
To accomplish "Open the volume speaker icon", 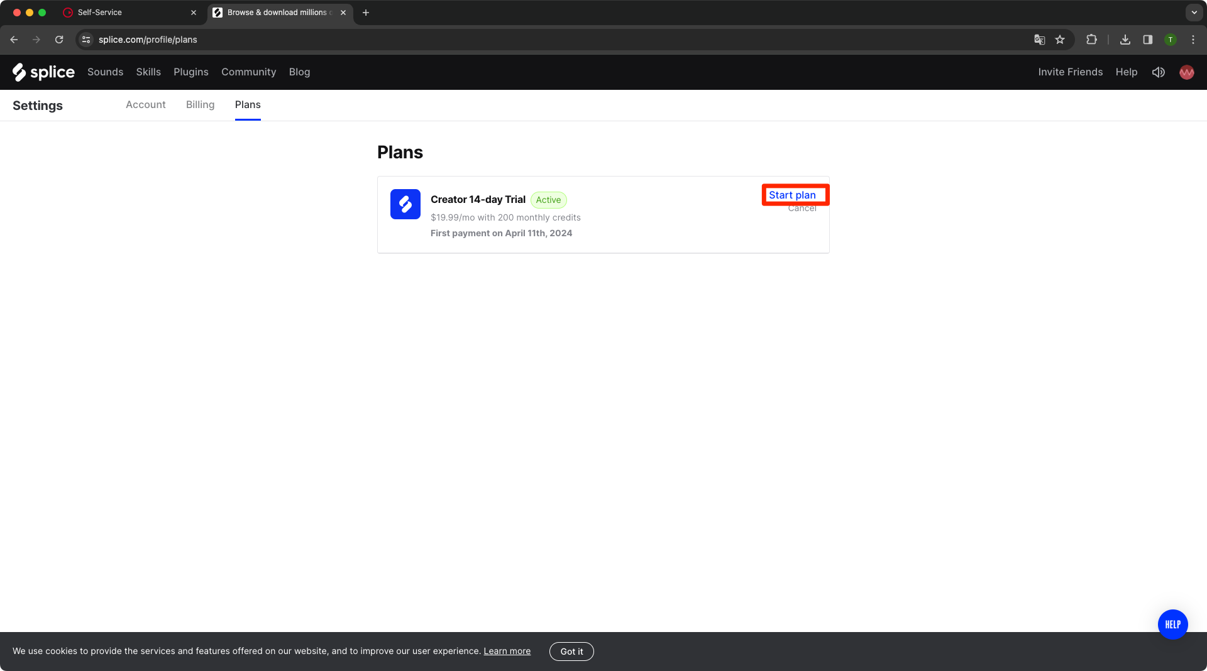I will [x=1158, y=72].
